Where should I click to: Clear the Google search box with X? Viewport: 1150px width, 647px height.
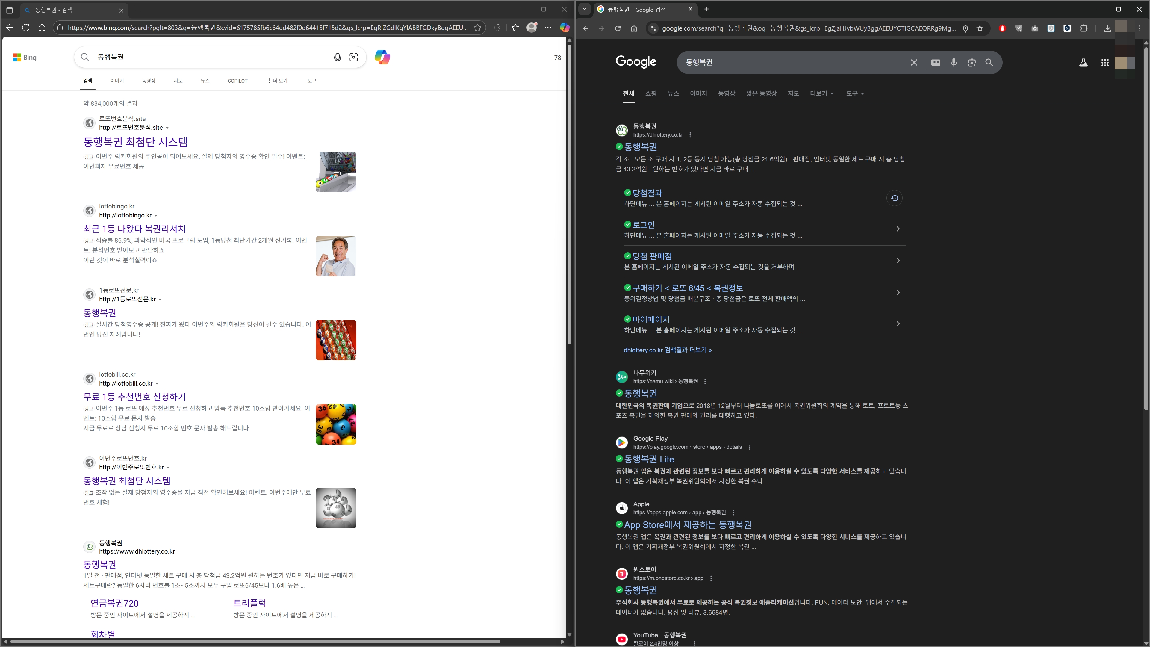click(x=914, y=63)
